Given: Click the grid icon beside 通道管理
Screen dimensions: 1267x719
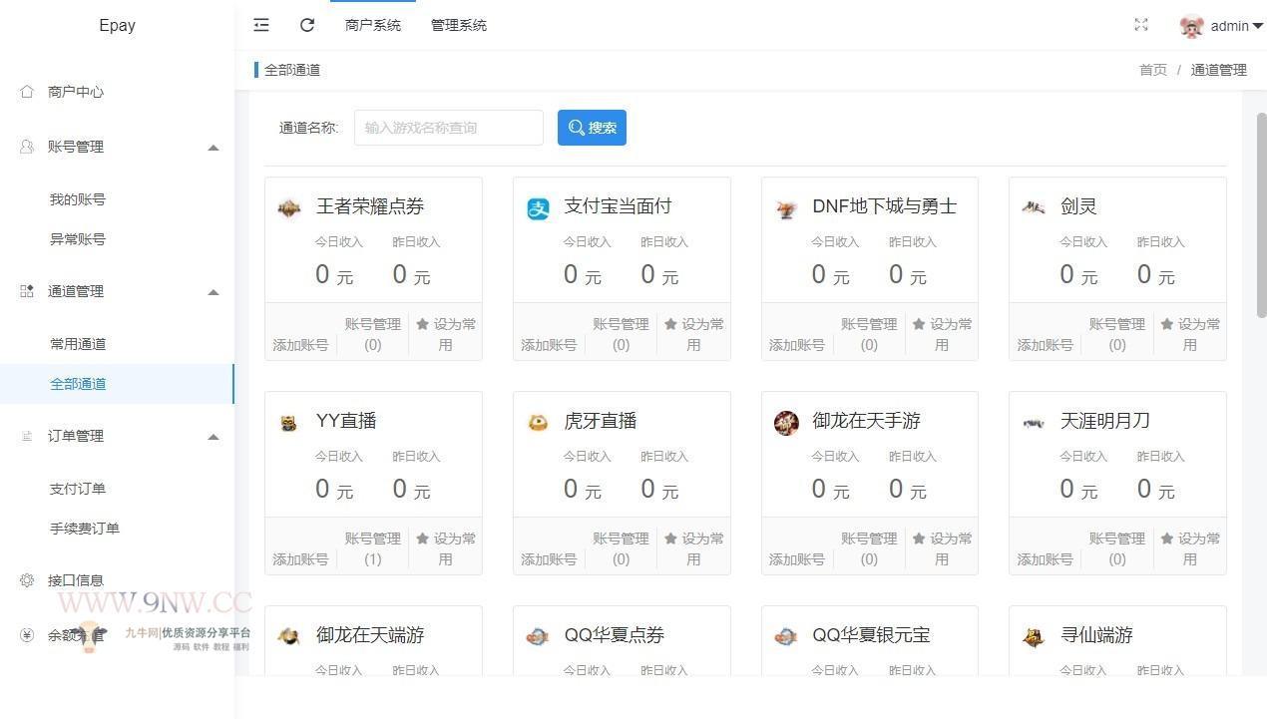Looking at the screenshot, I should point(27,291).
